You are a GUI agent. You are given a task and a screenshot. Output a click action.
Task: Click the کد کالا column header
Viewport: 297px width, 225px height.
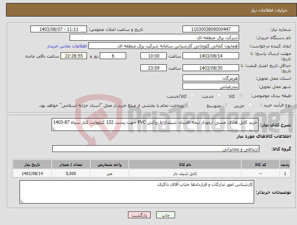(260, 164)
